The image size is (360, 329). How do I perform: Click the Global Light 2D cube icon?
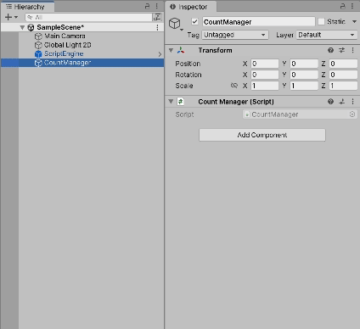(38, 45)
